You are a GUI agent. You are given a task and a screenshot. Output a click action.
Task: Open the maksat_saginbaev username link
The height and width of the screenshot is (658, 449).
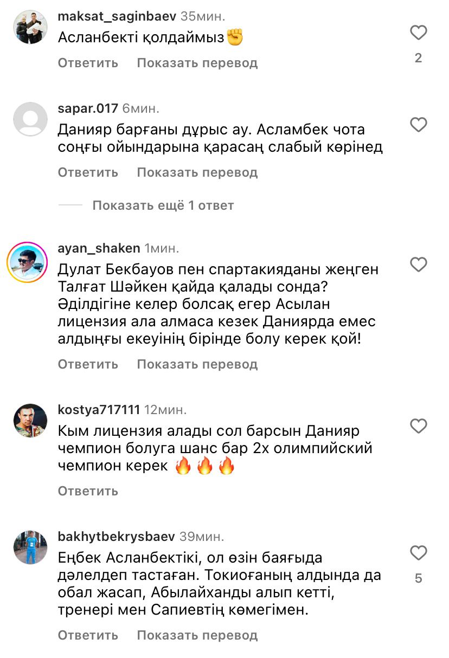[x=117, y=16]
